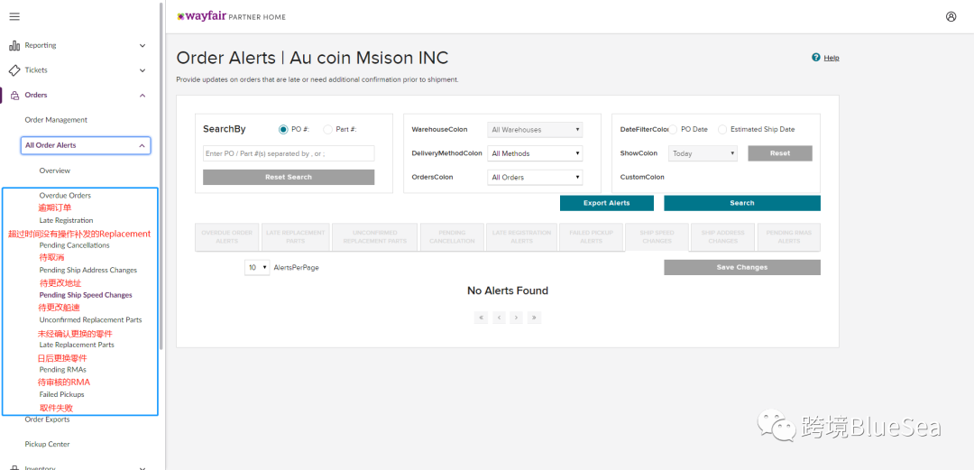
Task: Go to previous page of alerts
Action: (499, 318)
